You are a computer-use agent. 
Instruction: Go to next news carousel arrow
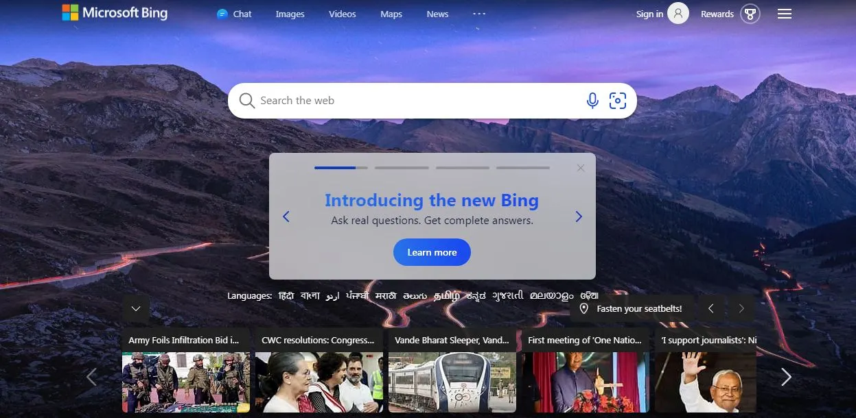[786, 377]
